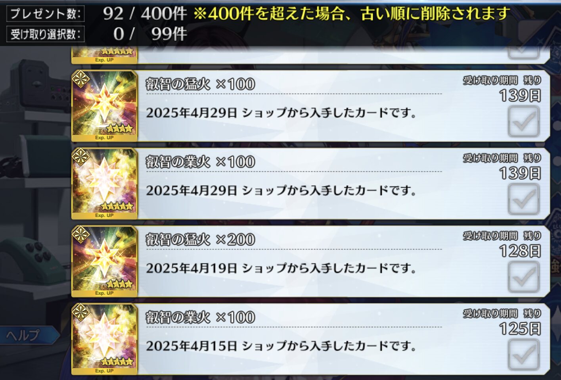
Task: Click the yellow 400件 deletion warning notice
Action: (352, 14)
